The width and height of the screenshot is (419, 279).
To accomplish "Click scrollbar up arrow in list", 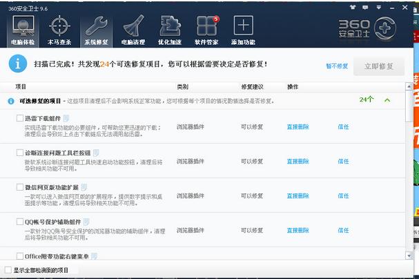I will (x=409, y=86).
